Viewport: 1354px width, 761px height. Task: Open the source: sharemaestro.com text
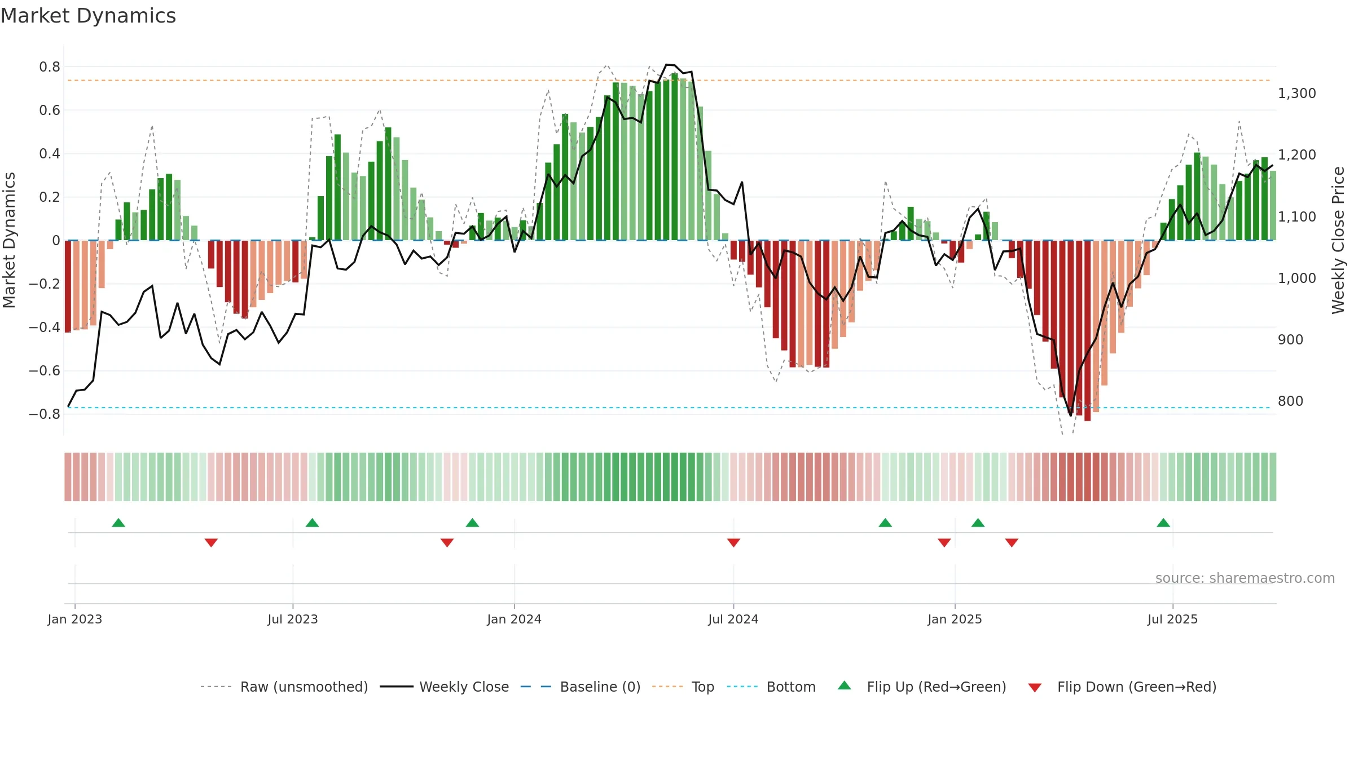(x=1245, y=578)
